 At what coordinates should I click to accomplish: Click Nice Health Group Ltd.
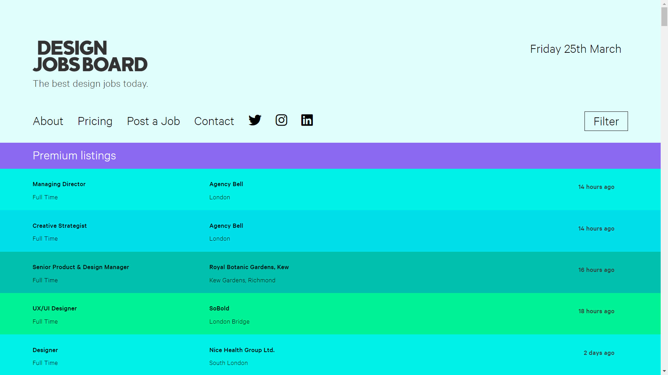coord(242,350)
